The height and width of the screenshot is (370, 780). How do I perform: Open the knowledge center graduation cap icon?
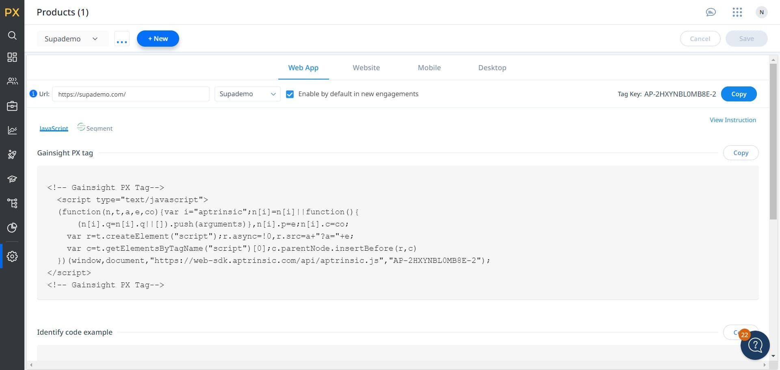[x=12, y=179]
